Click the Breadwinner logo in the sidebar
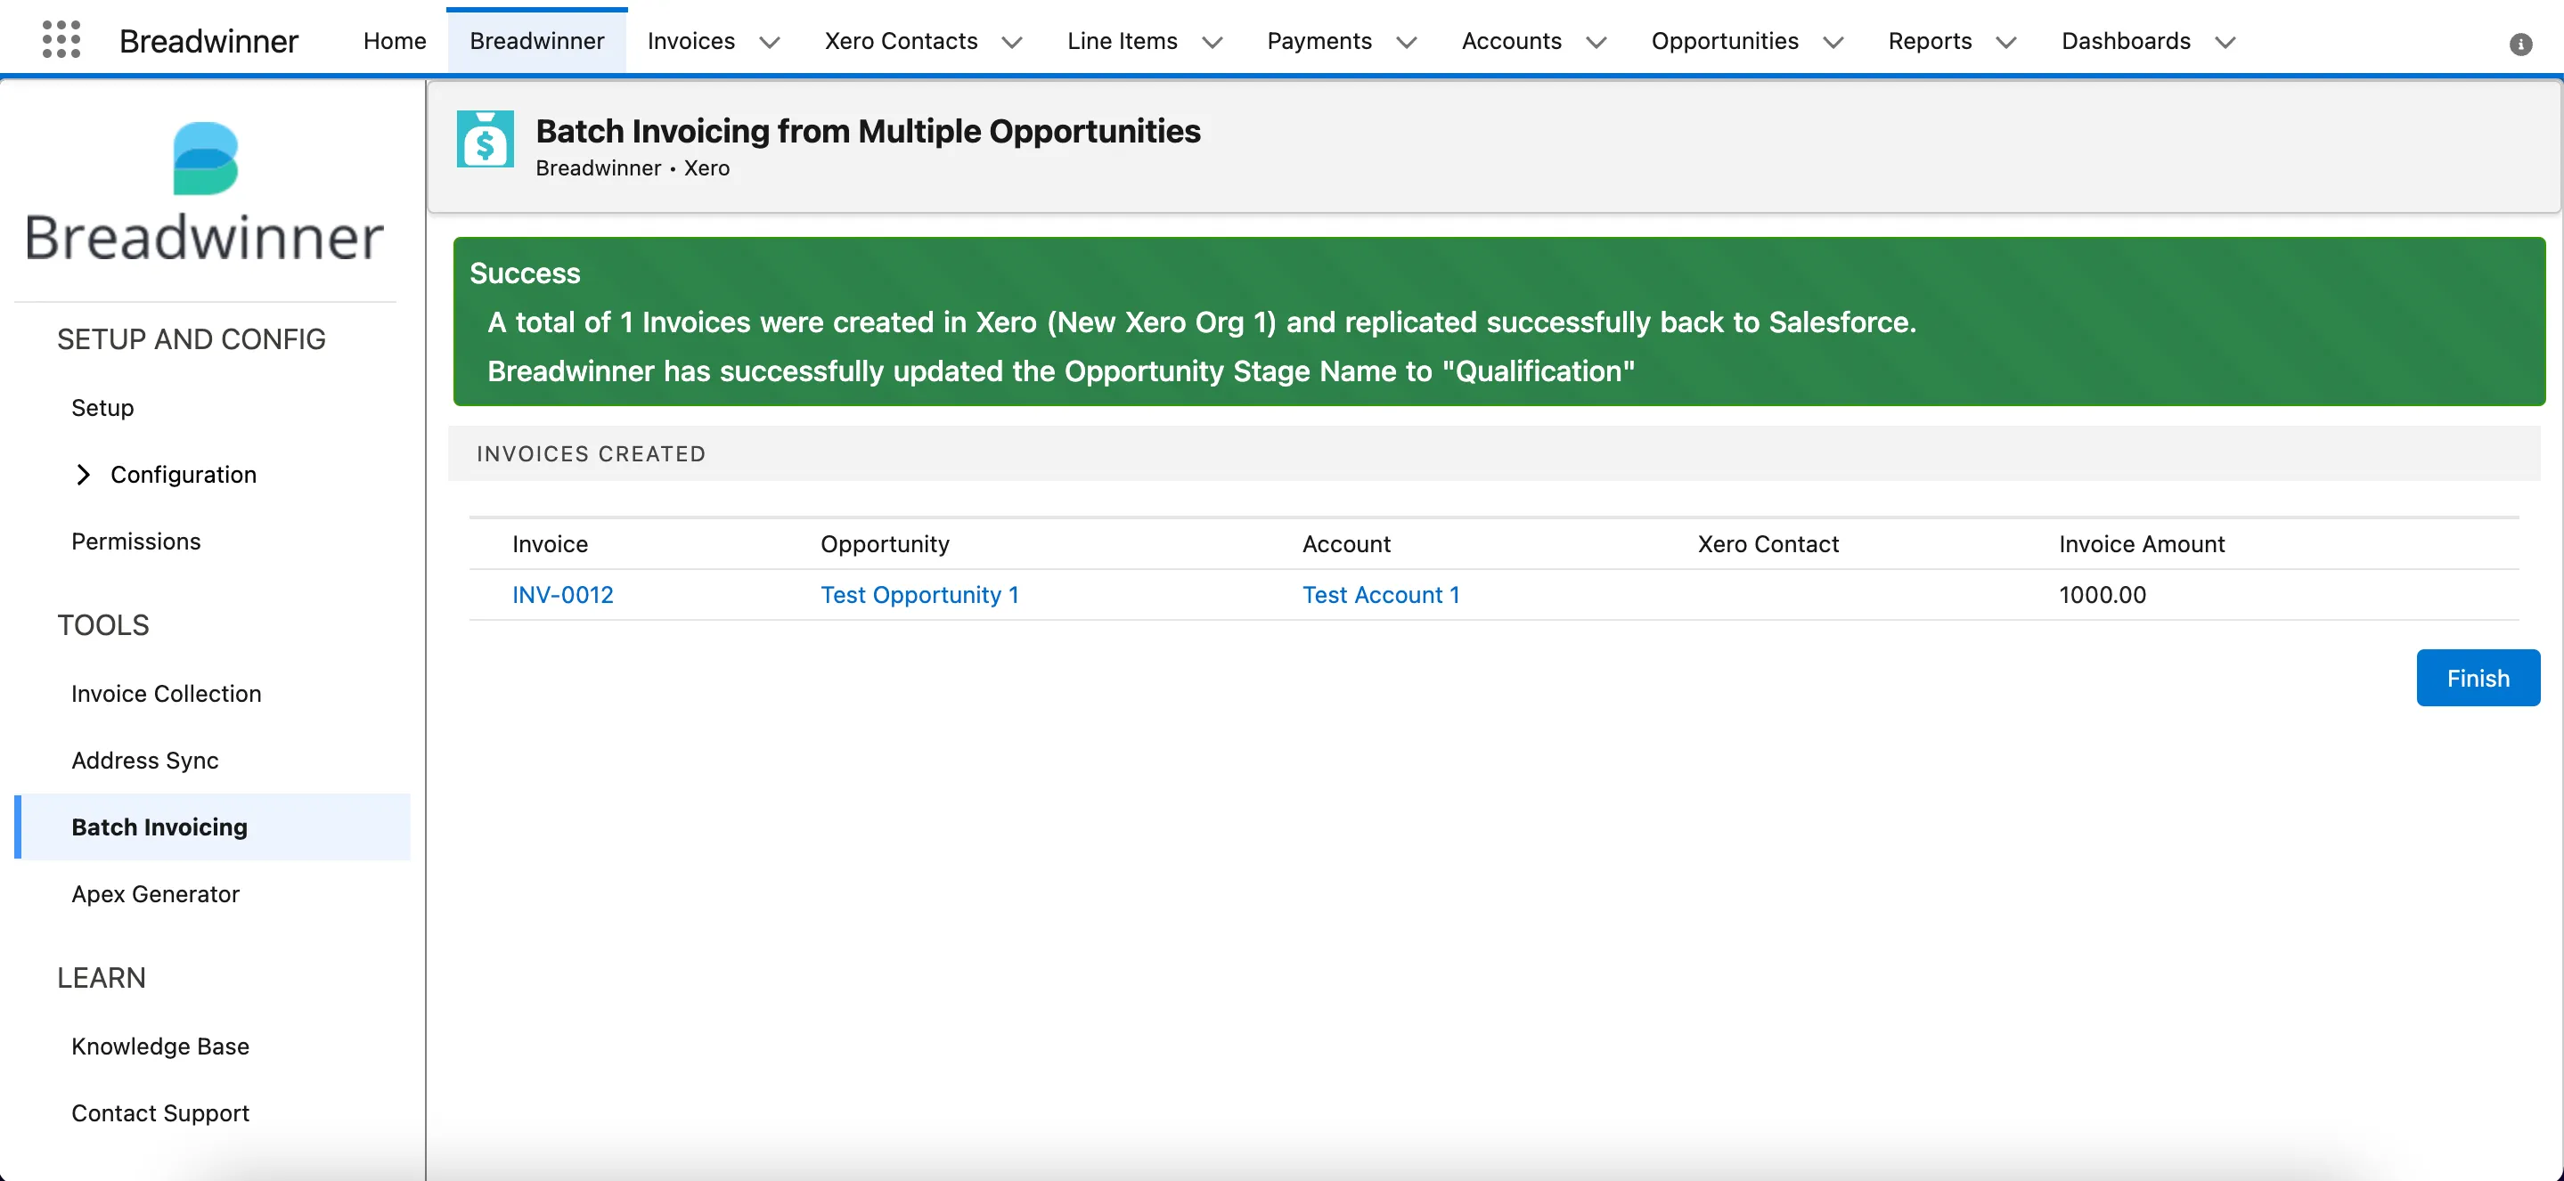 pos(205,191)
